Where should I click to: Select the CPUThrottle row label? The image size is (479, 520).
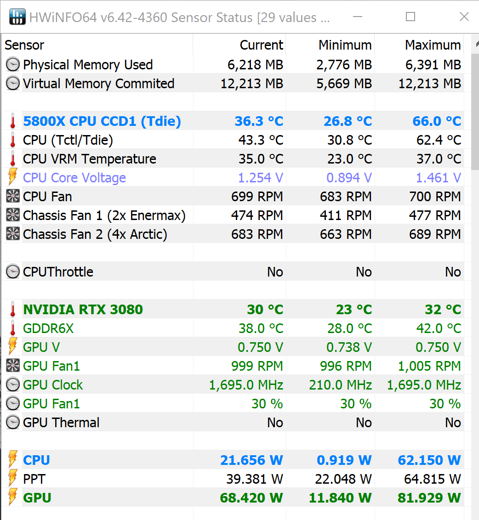[58, 272]
